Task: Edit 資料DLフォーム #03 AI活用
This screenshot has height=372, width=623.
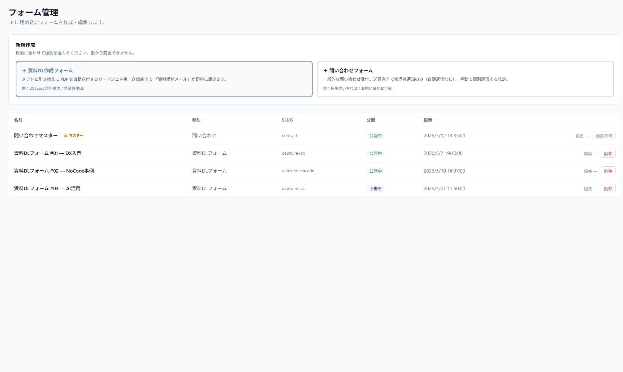Action: (x=590, y=189)
